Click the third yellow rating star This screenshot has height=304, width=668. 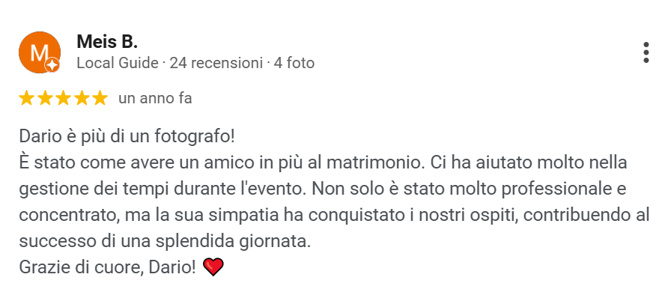pyautogui.click(x=64, y=98)
